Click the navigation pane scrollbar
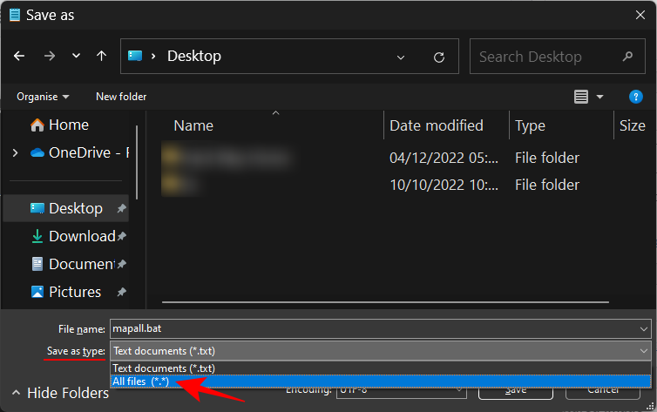Viewport: 657px width, 412px height. [137, 162]
